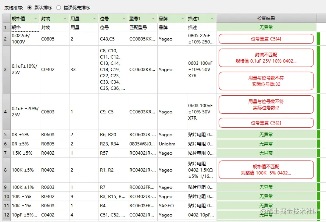The width and height of the screenshot is (326, 222).
Task: Click the 实际位号数:2 error button
Action: (266, 105)
